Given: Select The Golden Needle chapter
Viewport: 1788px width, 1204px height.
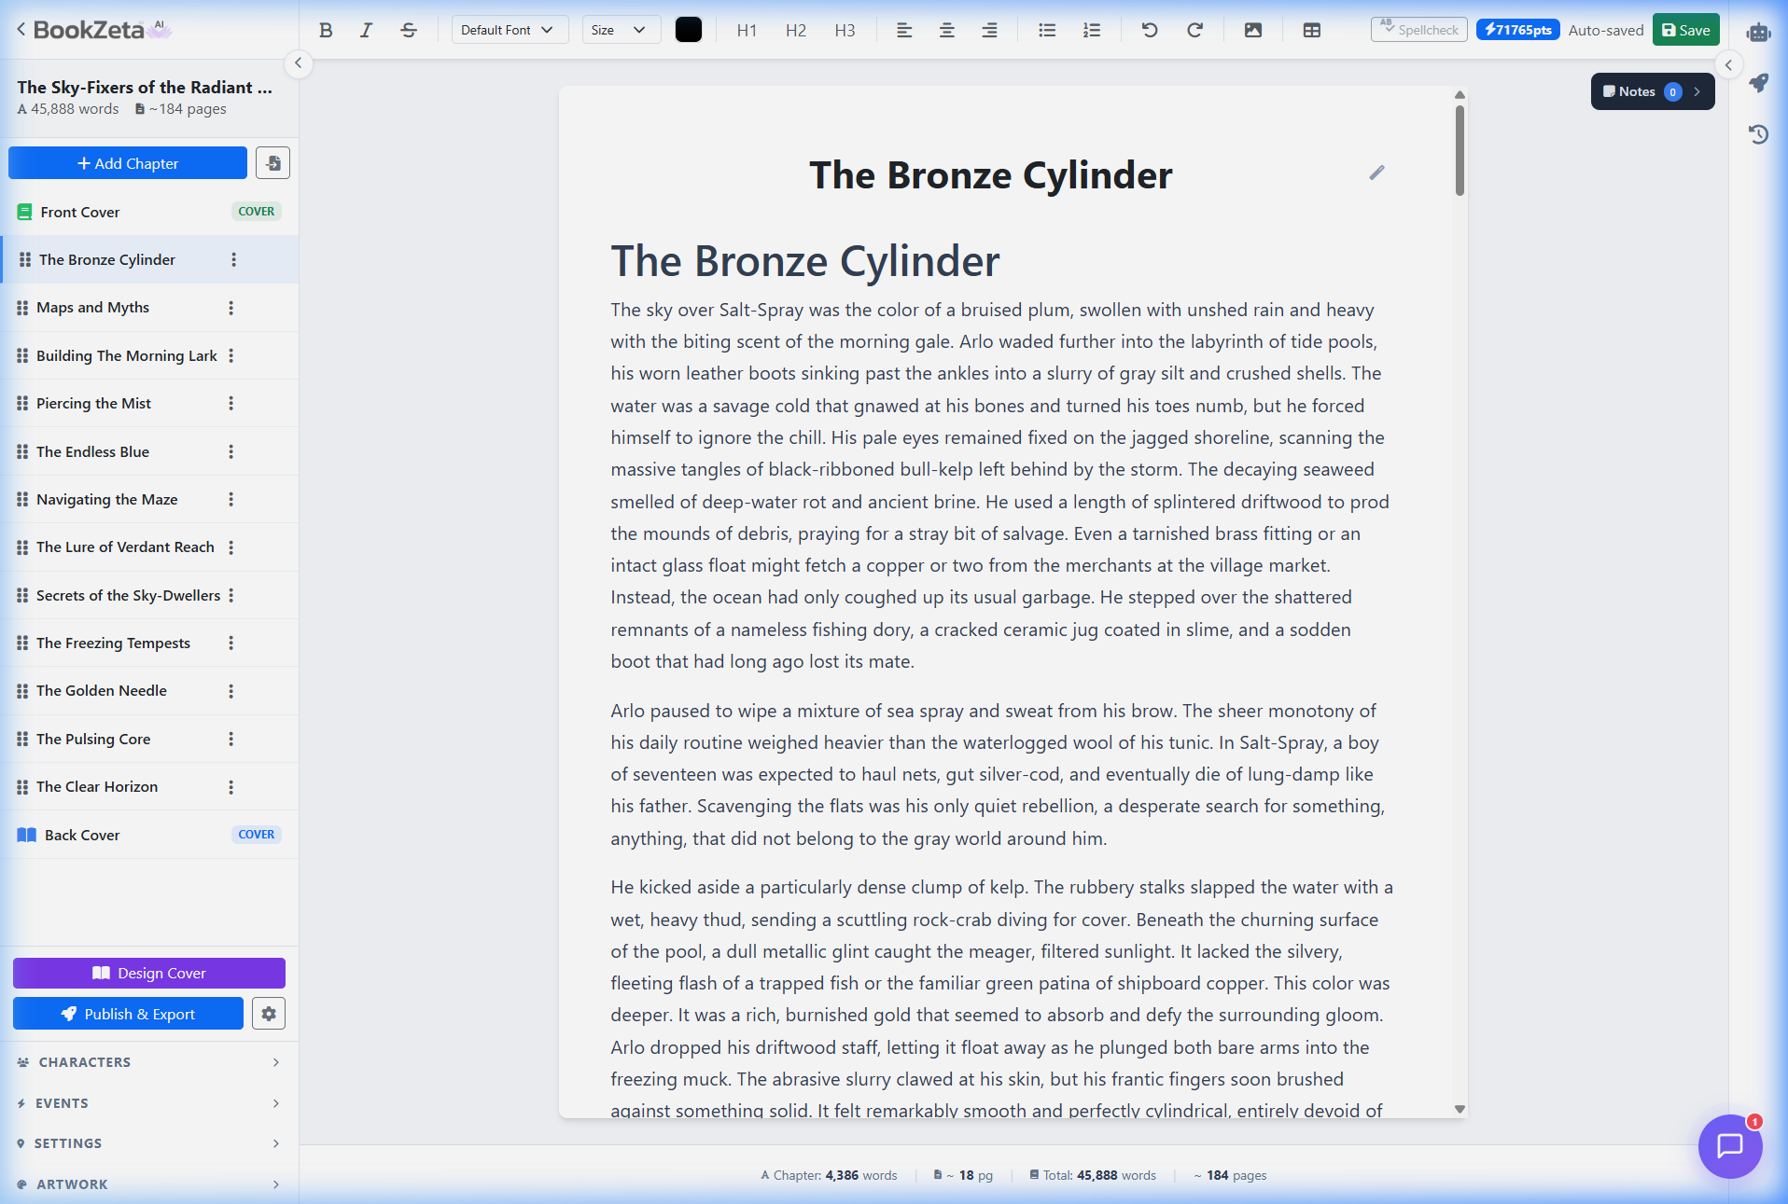Looking at the screenshot, I should point(102,690).
